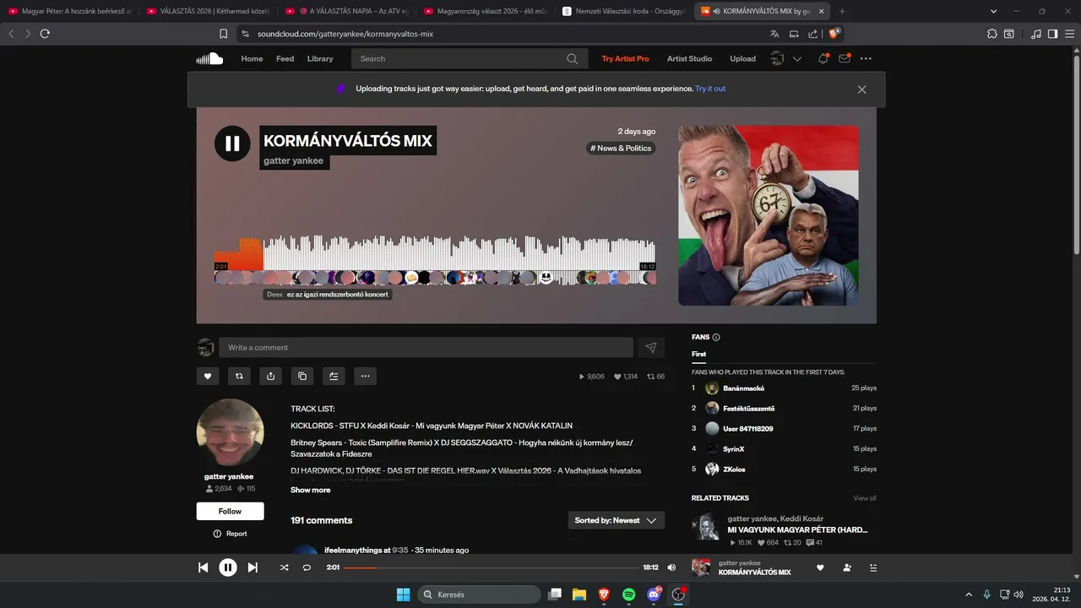The image size is (1081, 608).
Task: Open the Feed navigation item
Action: point(285,58)
